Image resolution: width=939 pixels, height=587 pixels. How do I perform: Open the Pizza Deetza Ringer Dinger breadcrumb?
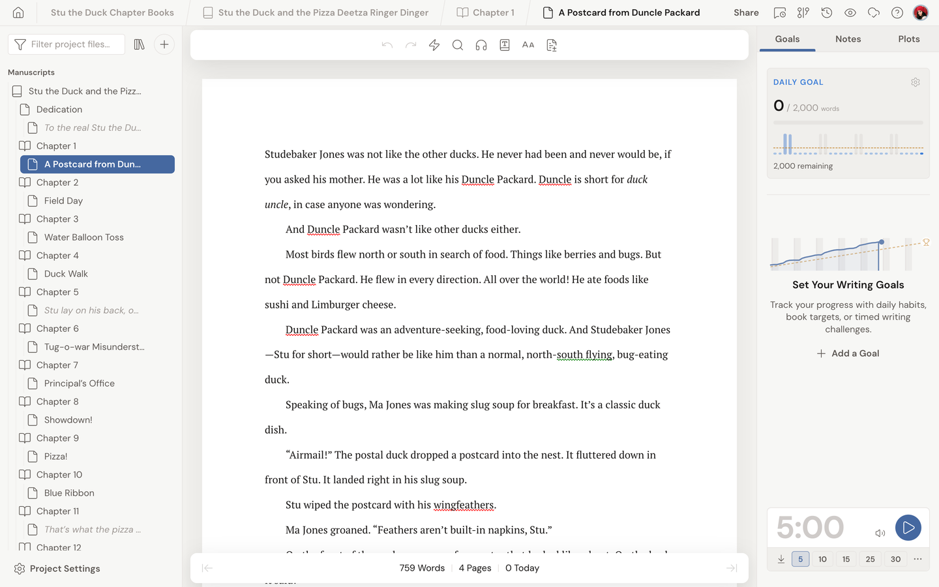coord(316,12)
